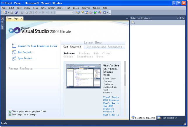
Task: Click the Properties Window toolbar icon
Action: click(82, 13)
